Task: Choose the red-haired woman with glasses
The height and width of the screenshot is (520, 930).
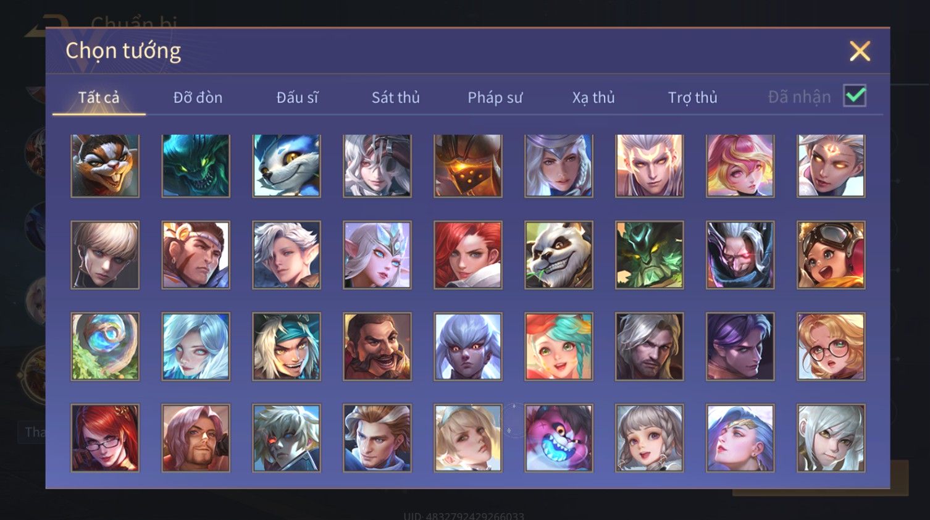Action: tap(105, 438)
